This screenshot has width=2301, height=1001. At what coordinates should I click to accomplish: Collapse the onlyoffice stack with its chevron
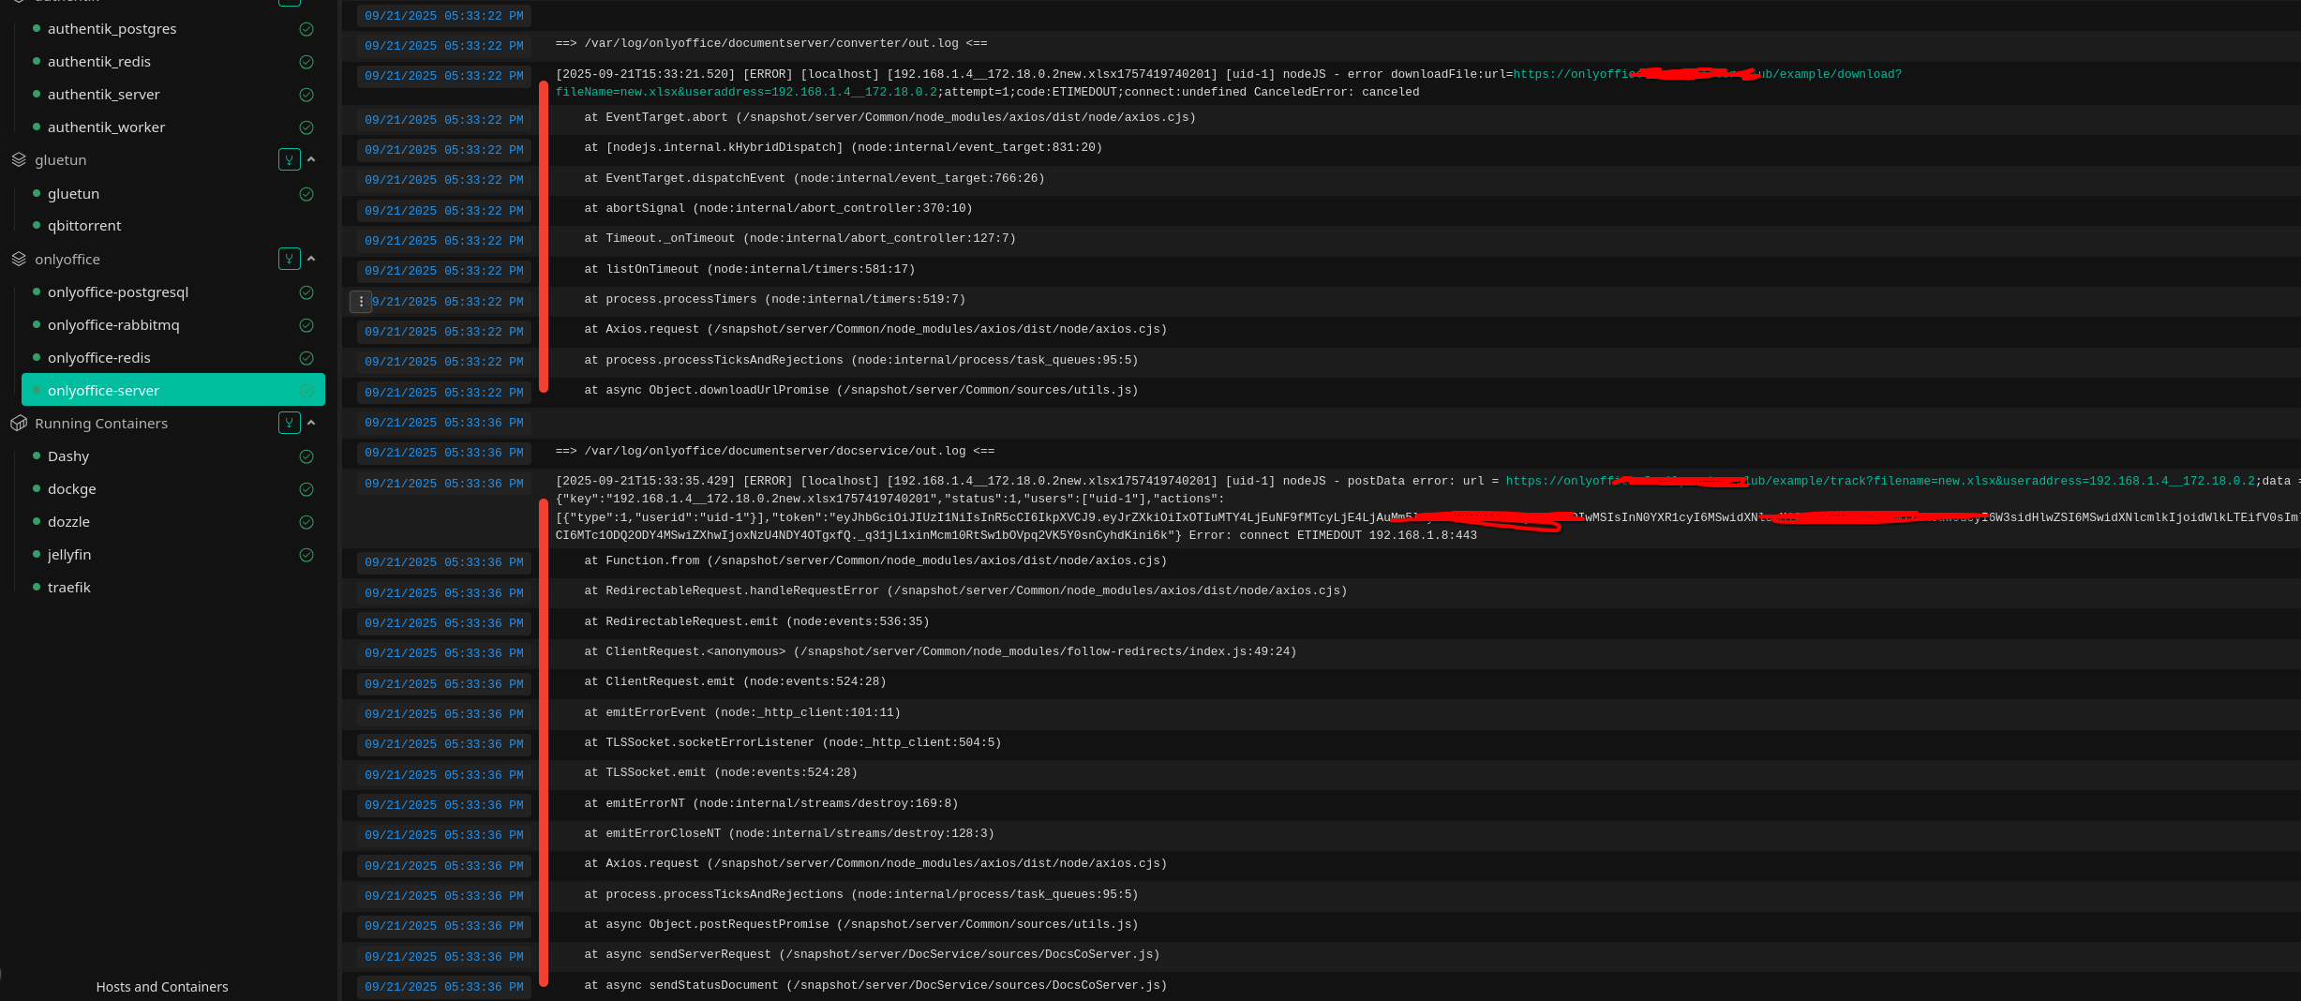[311, 259]
